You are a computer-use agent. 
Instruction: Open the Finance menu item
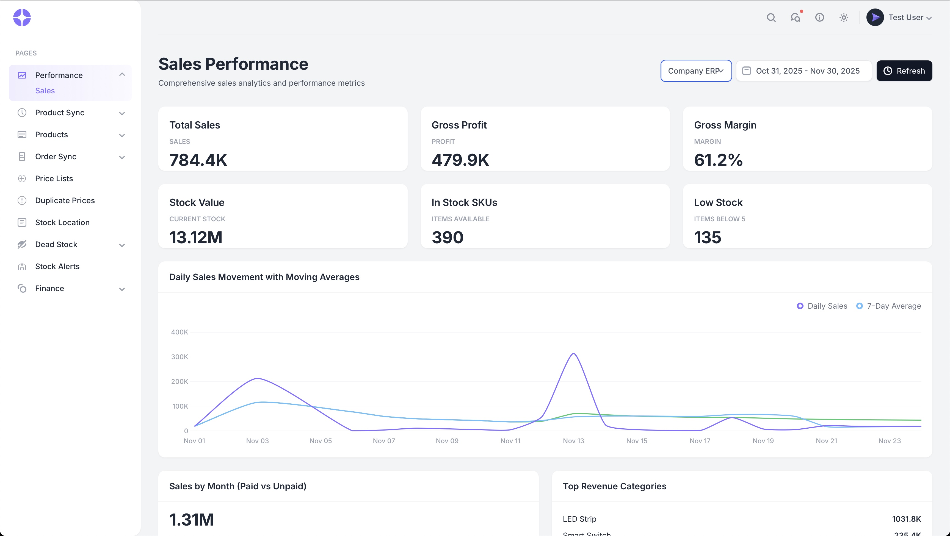point(49,288)
